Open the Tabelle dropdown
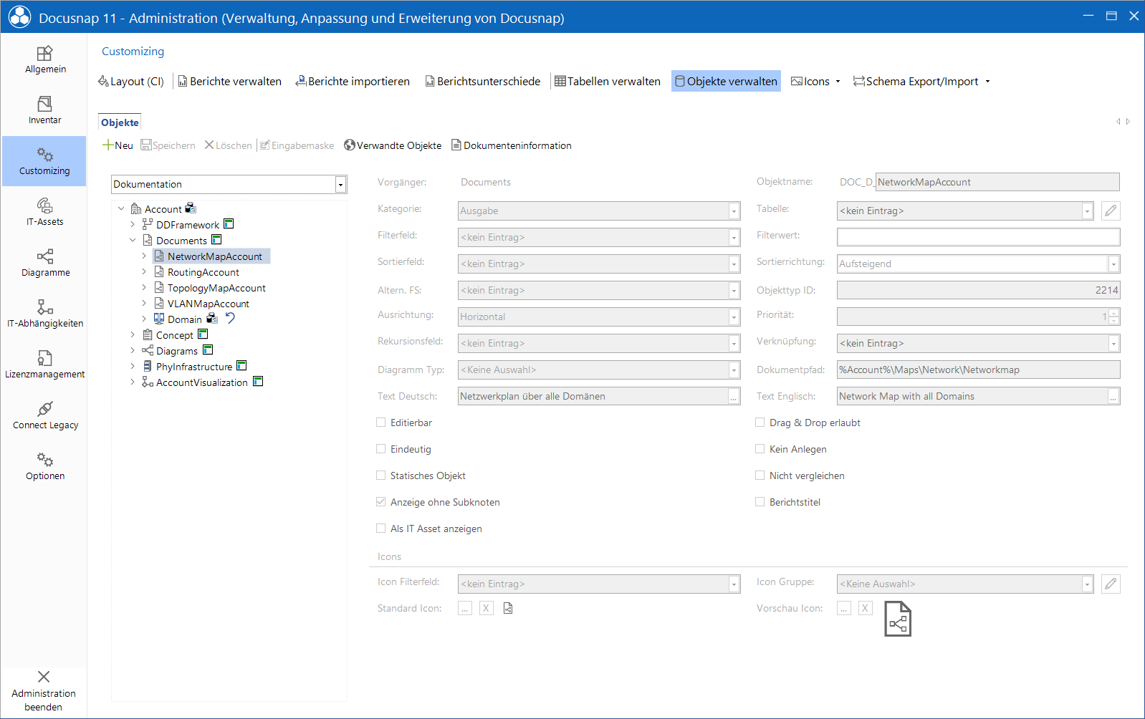The height and width of the screenshot is (719, 1145). click(x=1088, y=211)
